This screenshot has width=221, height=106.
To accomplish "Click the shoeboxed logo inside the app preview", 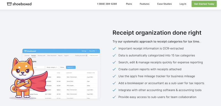I will [30, 51].
